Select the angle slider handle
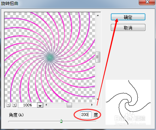The image size is (156, 130). point(61,121)
